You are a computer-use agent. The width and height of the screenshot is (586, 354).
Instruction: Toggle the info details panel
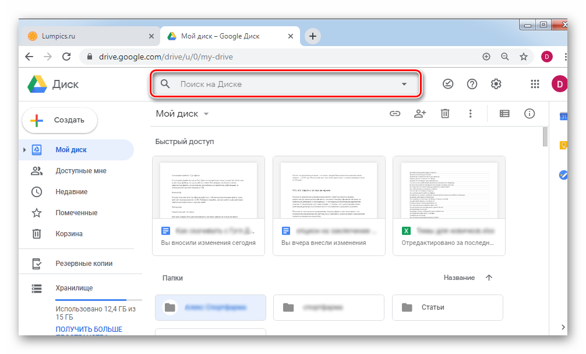pyautogui.click(x=529, y=114)
